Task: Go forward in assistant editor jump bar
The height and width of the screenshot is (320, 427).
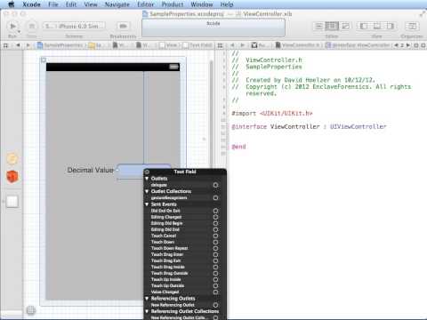Action: point(243,45)
